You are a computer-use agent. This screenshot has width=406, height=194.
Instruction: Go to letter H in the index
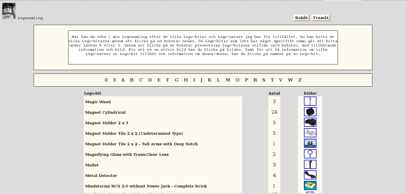point(186,80)
